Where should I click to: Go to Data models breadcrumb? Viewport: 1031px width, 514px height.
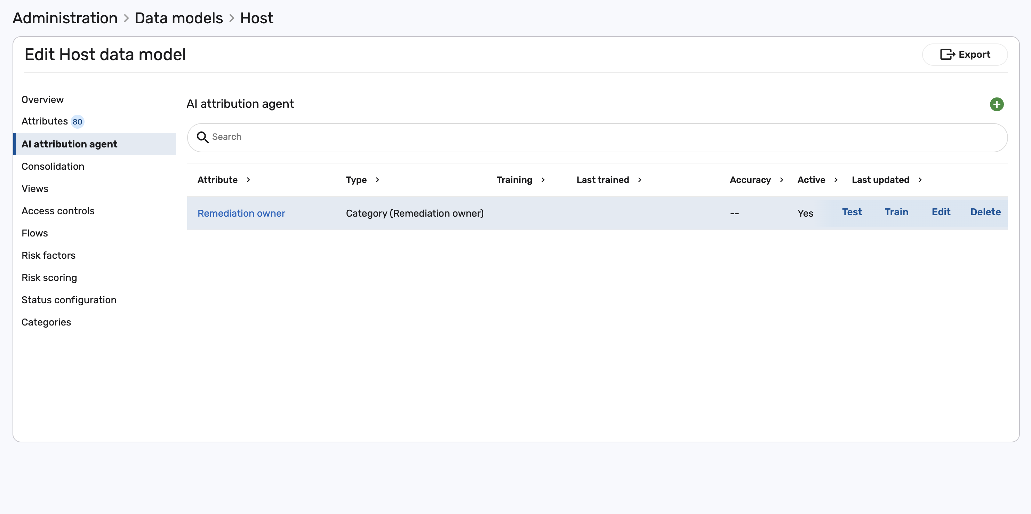click(x=178, y=18)
